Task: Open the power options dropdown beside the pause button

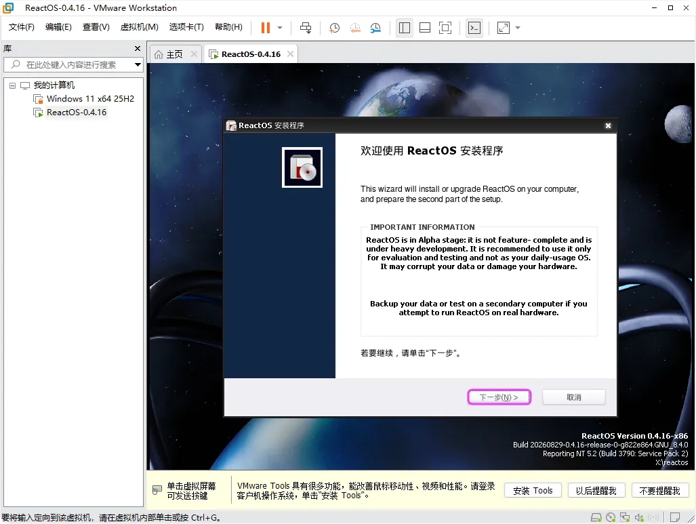Action: (x=280, y=28)
